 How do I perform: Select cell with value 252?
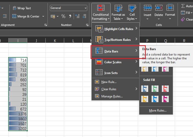[x=18, y=84]
